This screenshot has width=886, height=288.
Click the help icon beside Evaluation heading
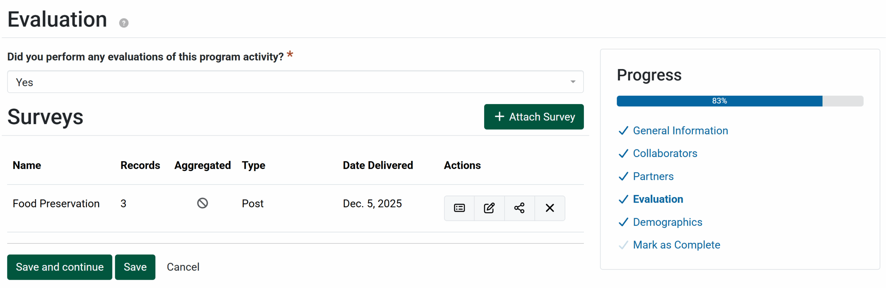[124, 23]
